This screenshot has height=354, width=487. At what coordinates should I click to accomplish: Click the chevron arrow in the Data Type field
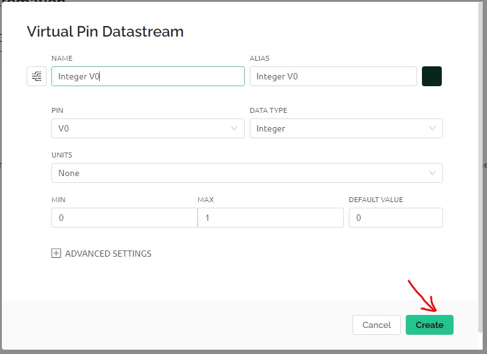(x=432, y=128)
